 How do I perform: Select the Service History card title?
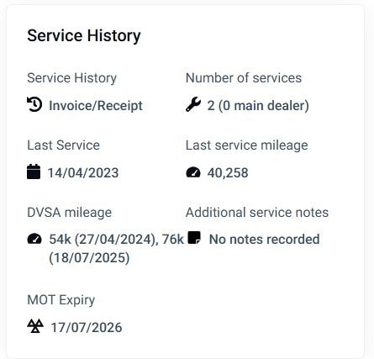pyautogui.click(x=84, y=35)
